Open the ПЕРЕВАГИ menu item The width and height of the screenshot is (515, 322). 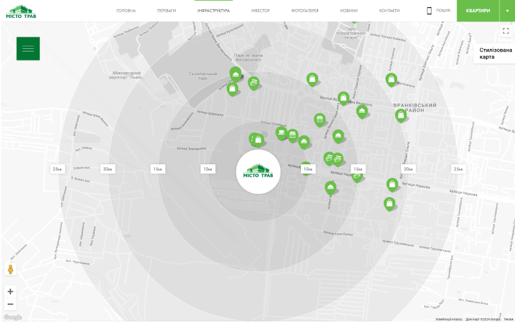167,11
